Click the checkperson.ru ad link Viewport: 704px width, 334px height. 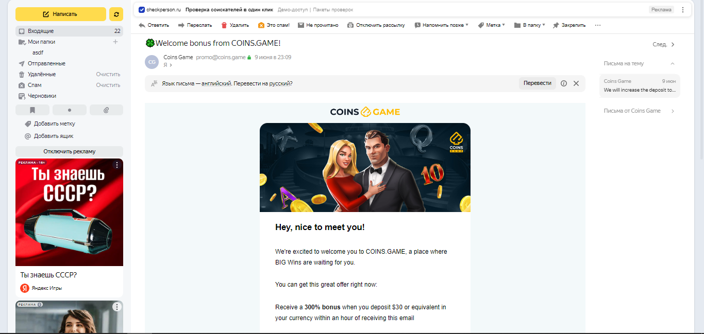[163, 10]
